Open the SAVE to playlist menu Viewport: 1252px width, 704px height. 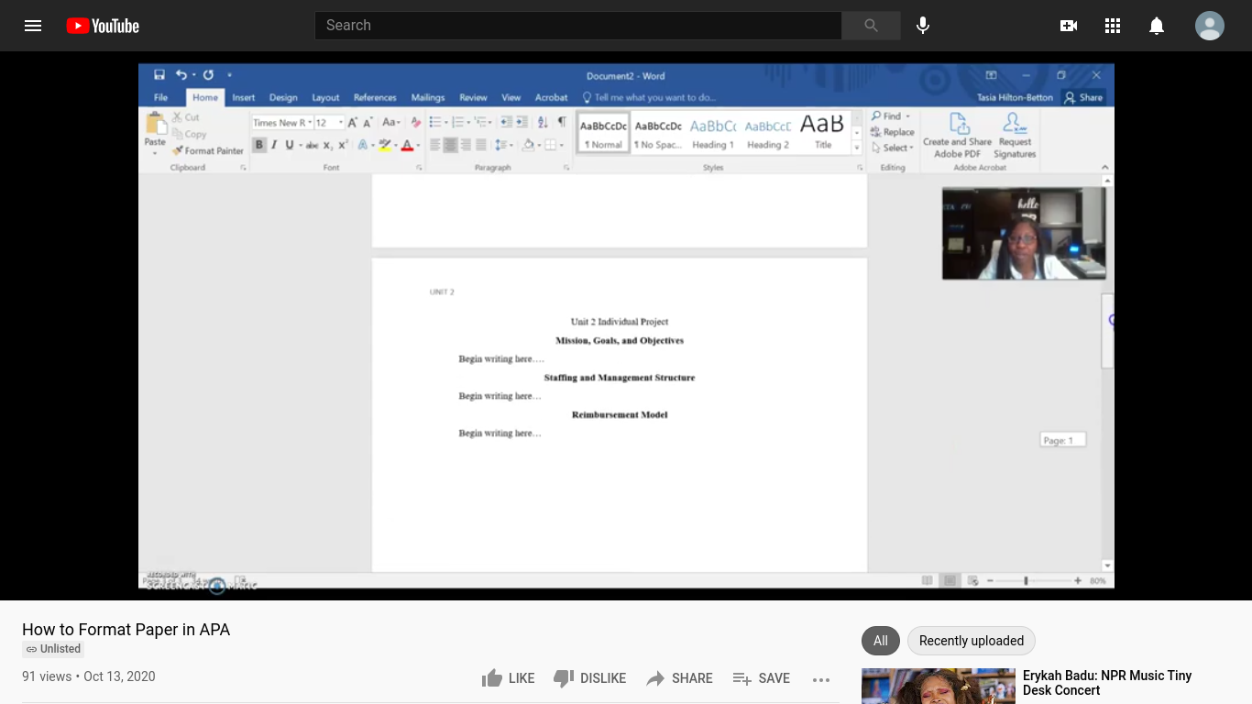[x=762, y=678]
